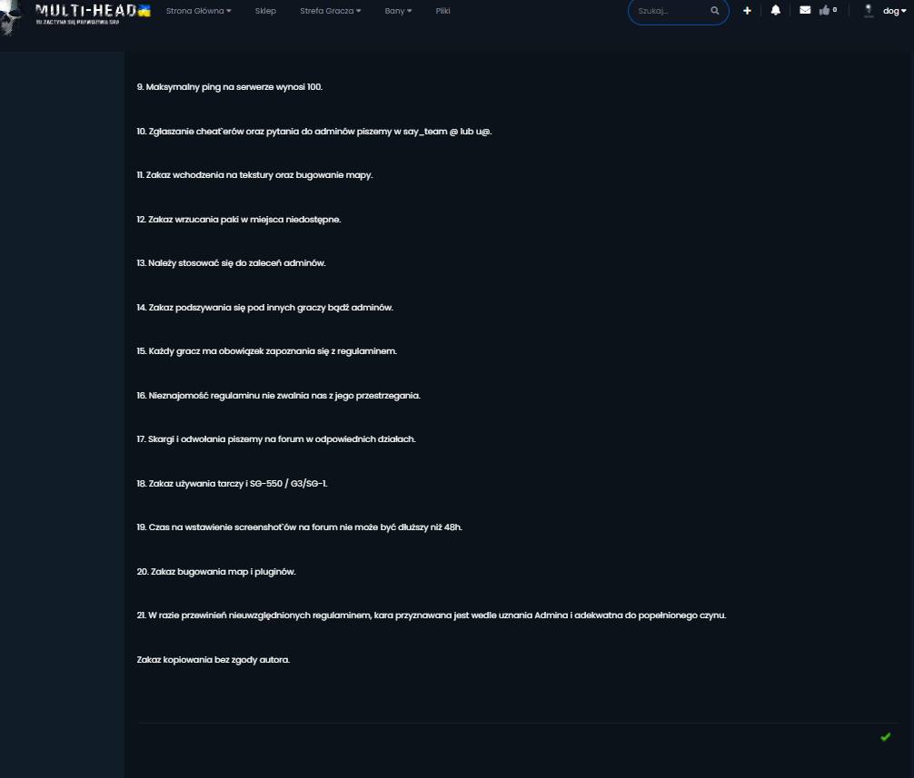Expand the Strona Główna dropdown
Viewport: 914px width, 778px height.
(x=198, y=11)
